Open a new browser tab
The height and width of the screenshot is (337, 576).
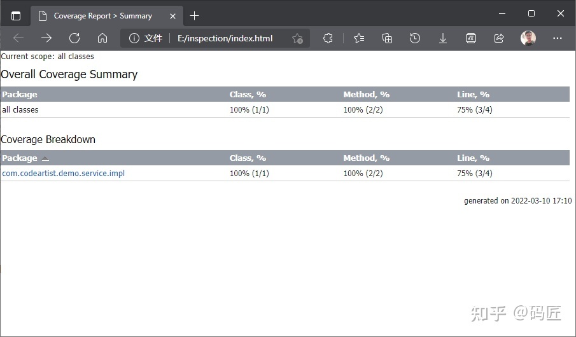(x=195, y=15)
